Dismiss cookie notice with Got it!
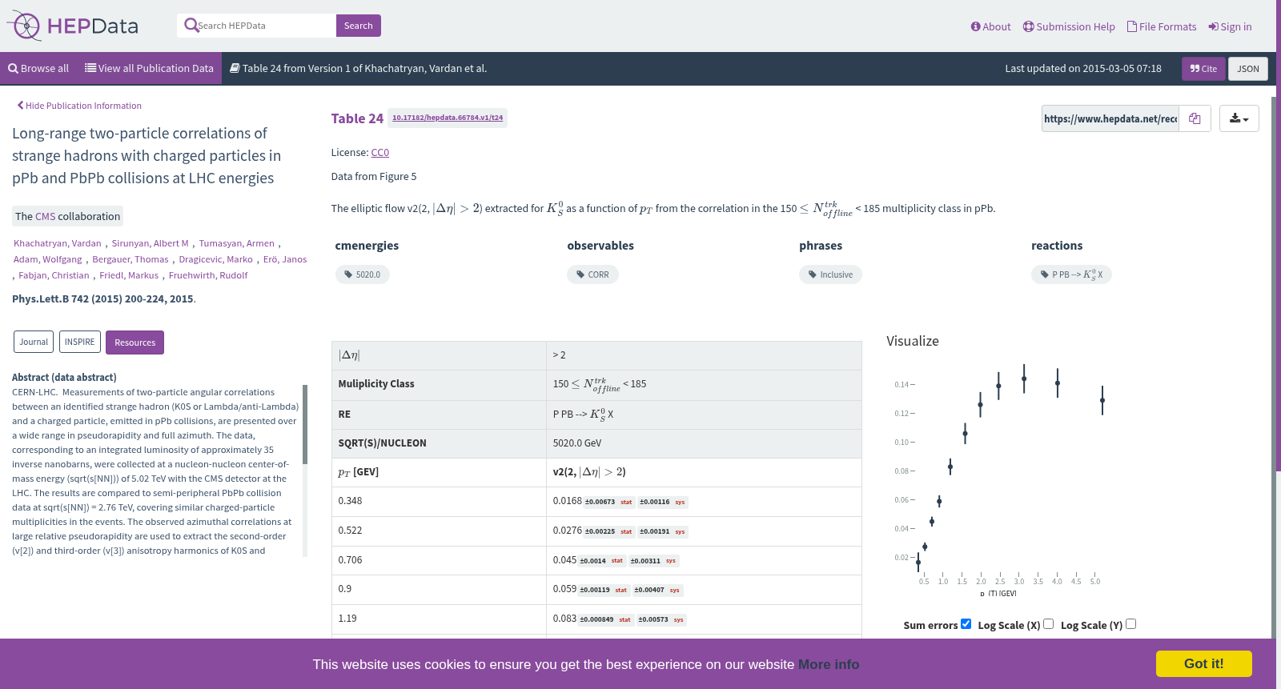Viewport: 1281px width, 689px height. click(1203, 663)
